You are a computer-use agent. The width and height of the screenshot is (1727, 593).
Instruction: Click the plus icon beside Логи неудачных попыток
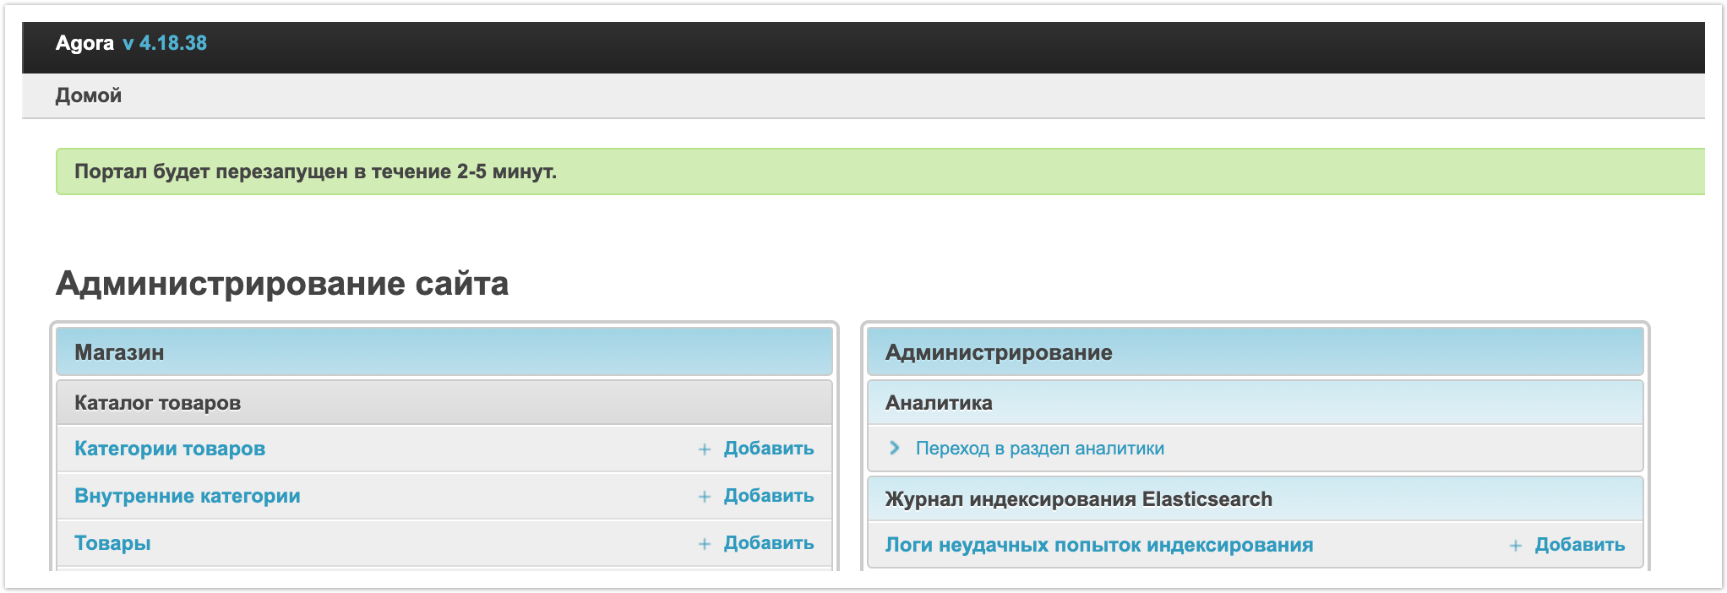(1515, 546)
